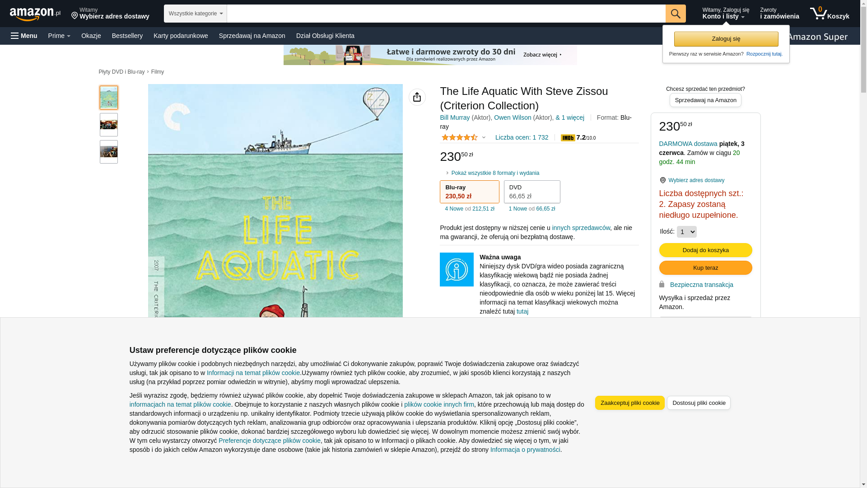Open the Bill Murray actor link
This screenshot has height=488, width=867.
[454, 117]
